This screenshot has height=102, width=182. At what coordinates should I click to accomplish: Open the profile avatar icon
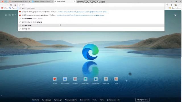[x=176, y=5]
